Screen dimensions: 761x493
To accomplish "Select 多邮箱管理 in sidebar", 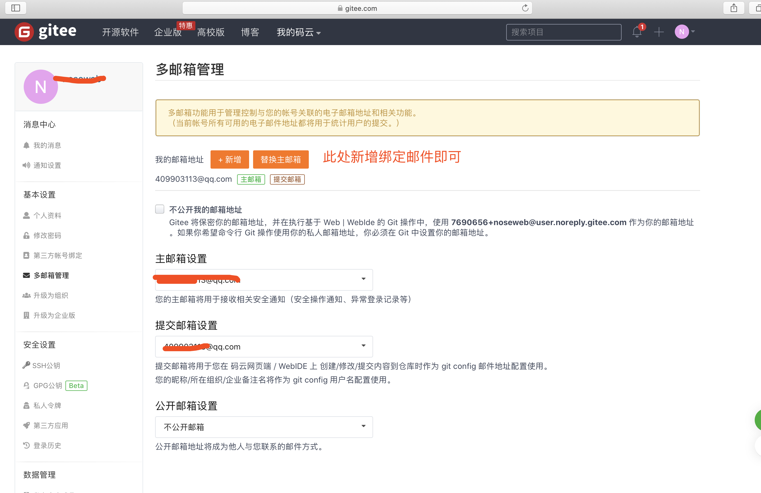I will pyautogui.click(x=51, y=276).
